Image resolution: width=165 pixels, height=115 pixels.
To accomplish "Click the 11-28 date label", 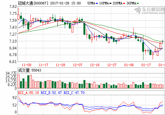I will point(61,65).
